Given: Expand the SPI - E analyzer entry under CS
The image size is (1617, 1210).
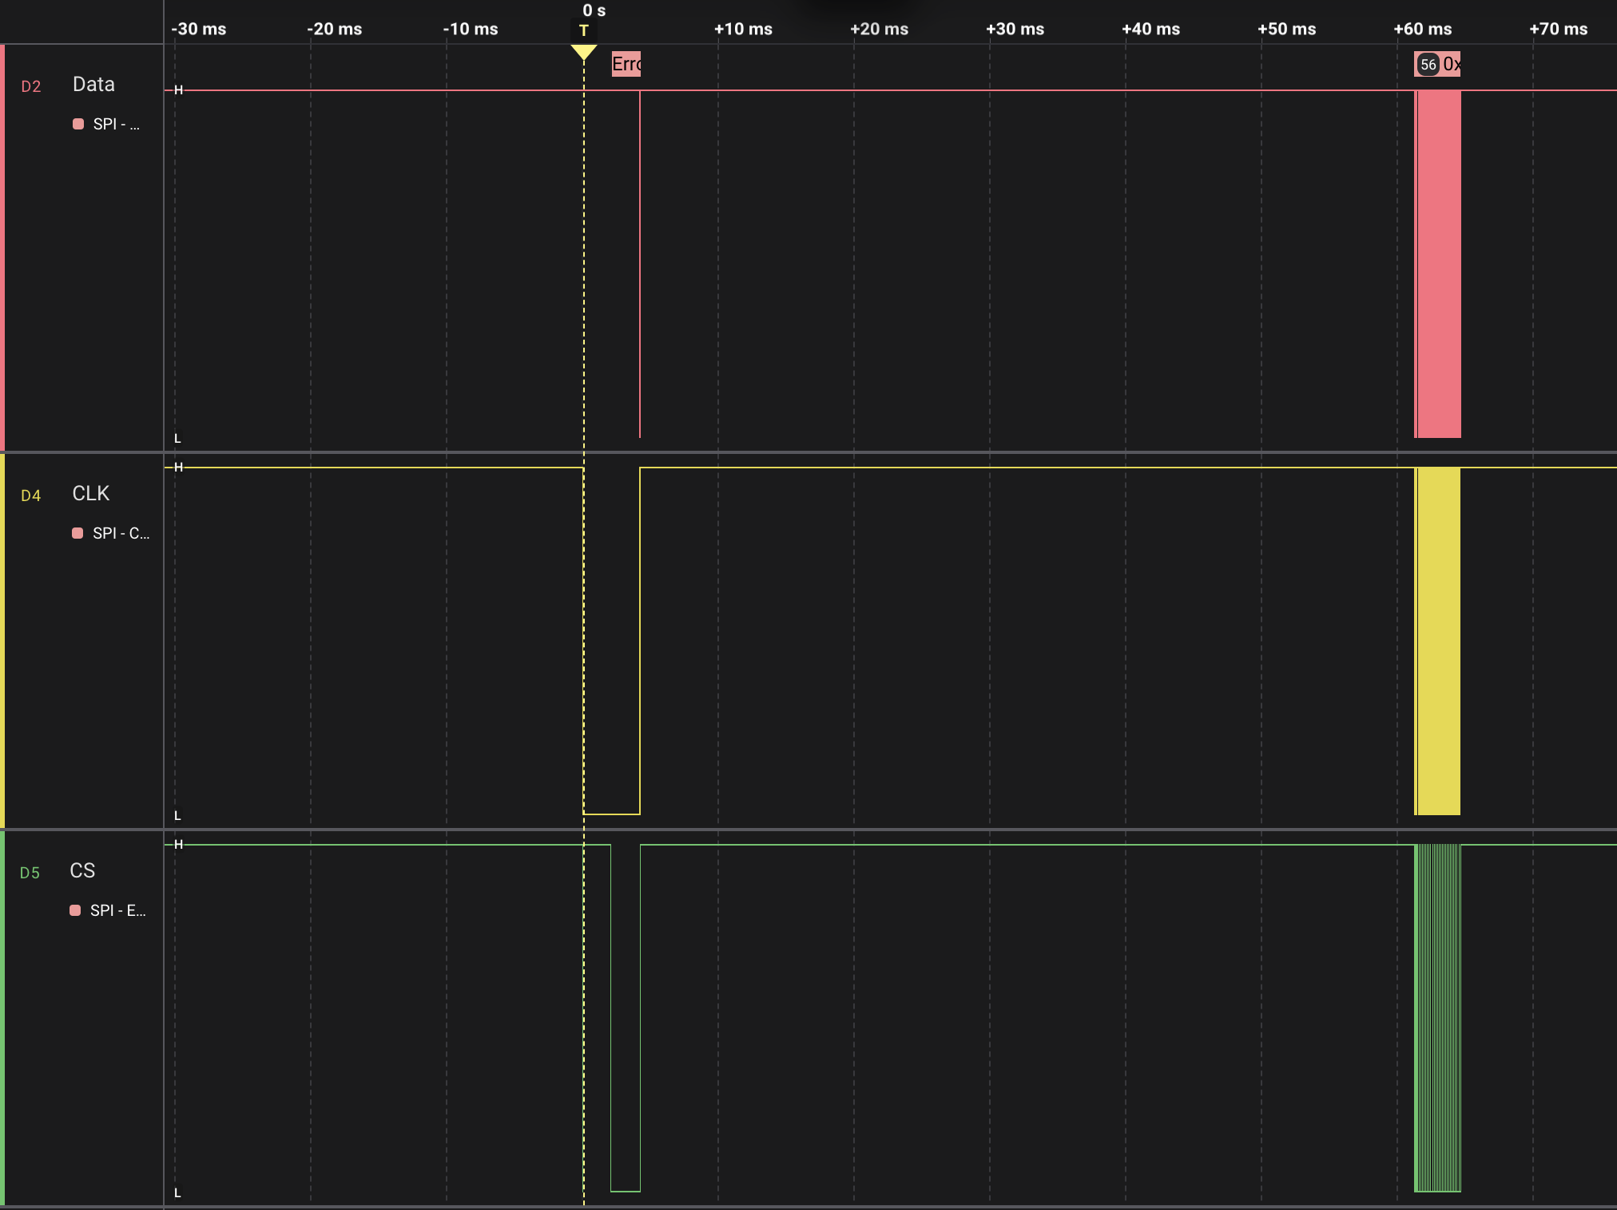Looking at the screenshot, I should point(117,910).
